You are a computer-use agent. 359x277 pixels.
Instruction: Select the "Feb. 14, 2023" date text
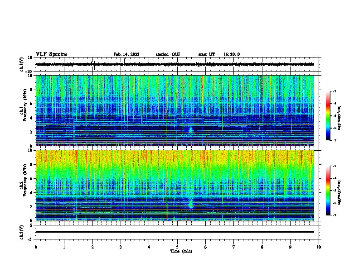126,54
